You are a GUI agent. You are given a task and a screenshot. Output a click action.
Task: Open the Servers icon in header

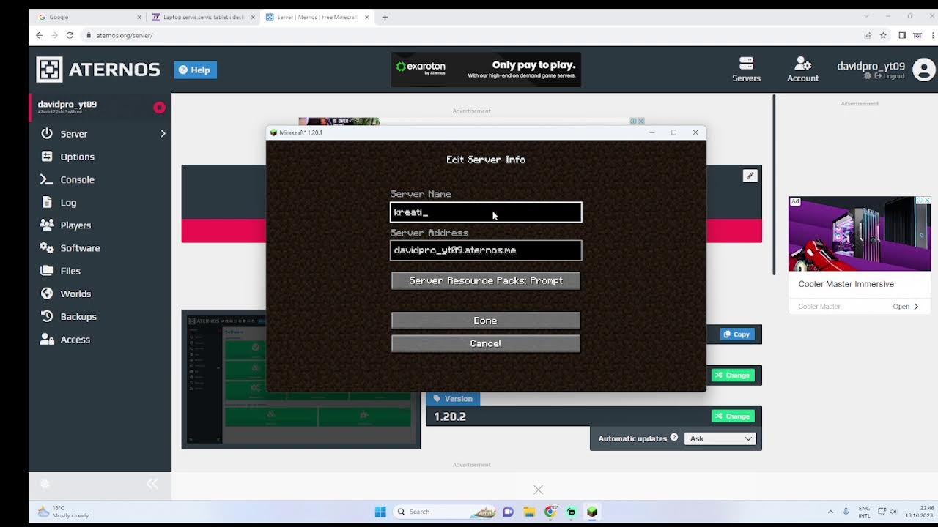(x=746, y=70)
